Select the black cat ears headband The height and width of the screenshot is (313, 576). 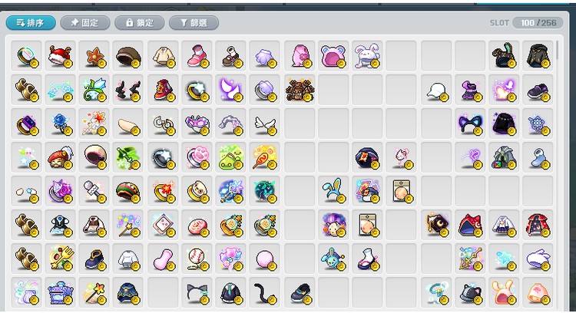[197, 292]
